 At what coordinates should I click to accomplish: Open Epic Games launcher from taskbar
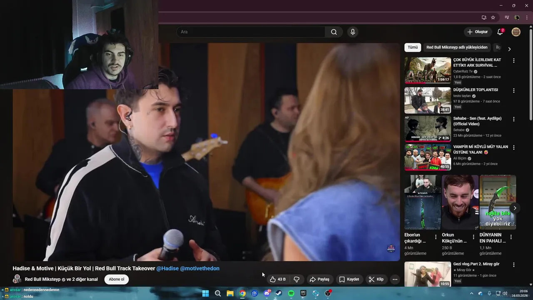[304, 293]
